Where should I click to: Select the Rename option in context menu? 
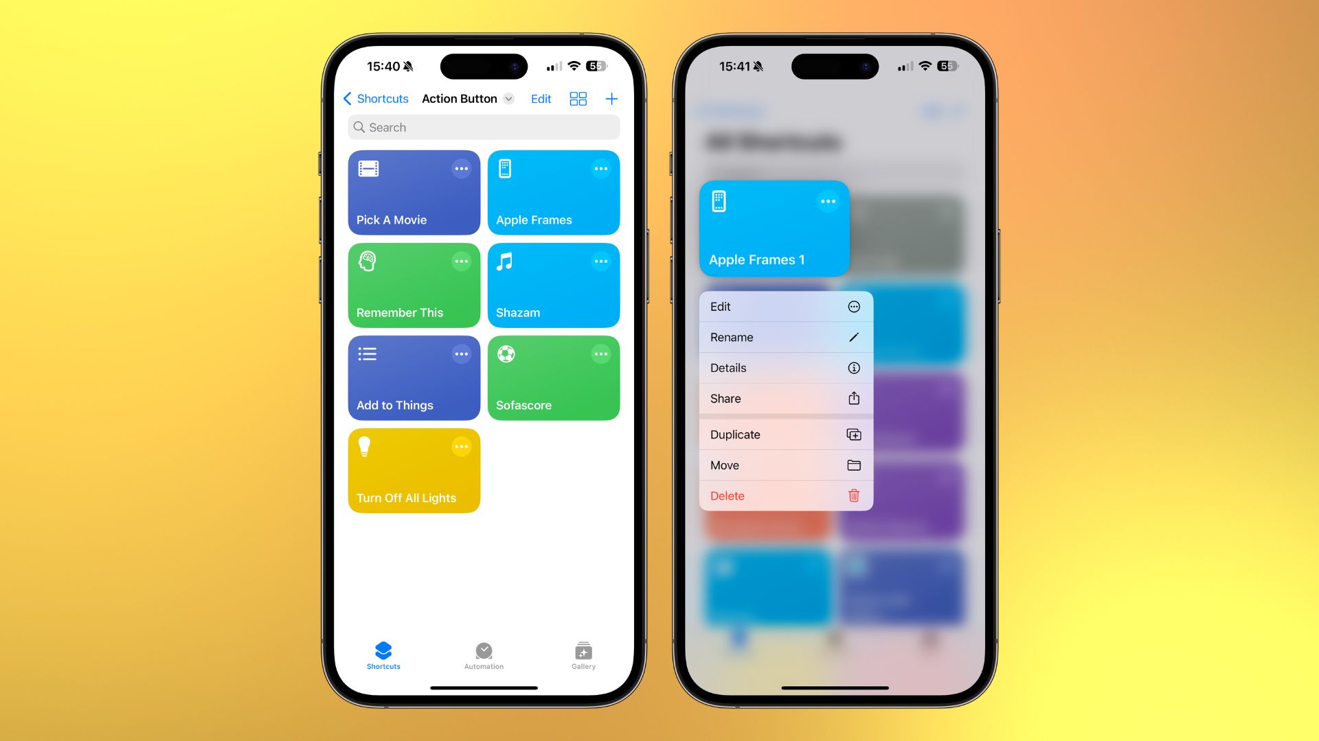(785, 337)
